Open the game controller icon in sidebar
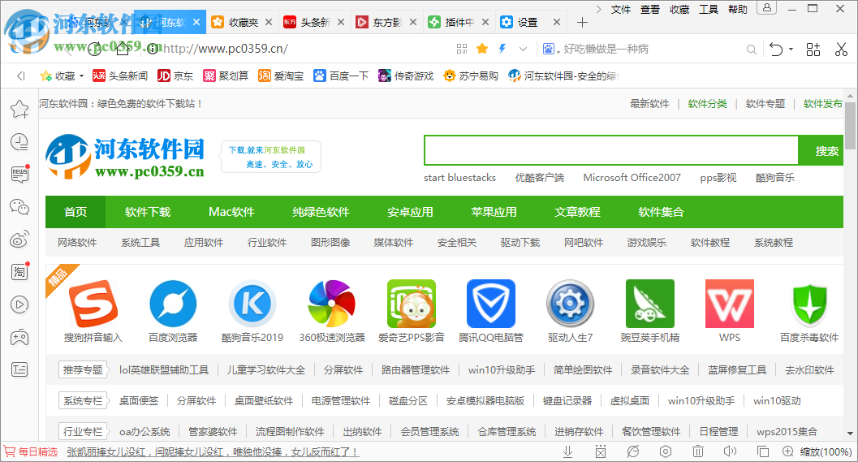Viewport: 858px width, 462px height. point(19,337)
